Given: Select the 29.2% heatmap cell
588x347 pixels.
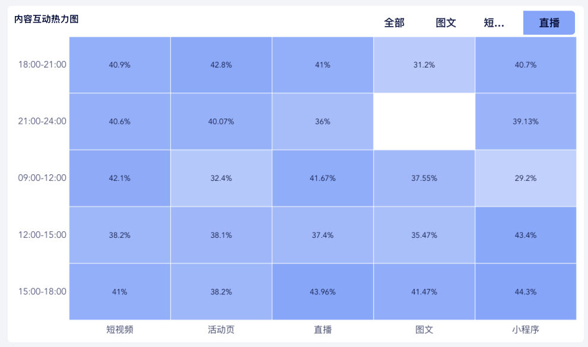Looking at the screenshot, I should pyautogui.click(x=526, y=179).
